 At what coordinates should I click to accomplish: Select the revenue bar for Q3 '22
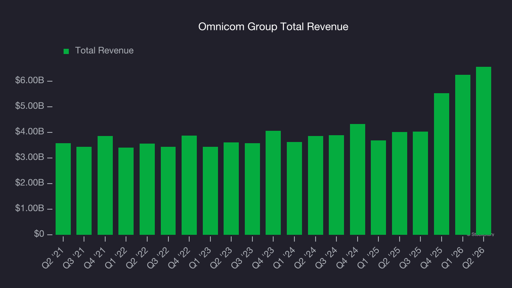[x=168, y=191]
